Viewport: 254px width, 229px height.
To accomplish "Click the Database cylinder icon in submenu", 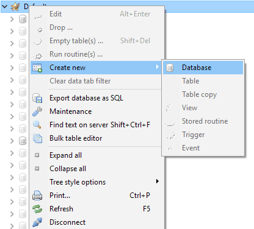I will (x=170, y=68).
